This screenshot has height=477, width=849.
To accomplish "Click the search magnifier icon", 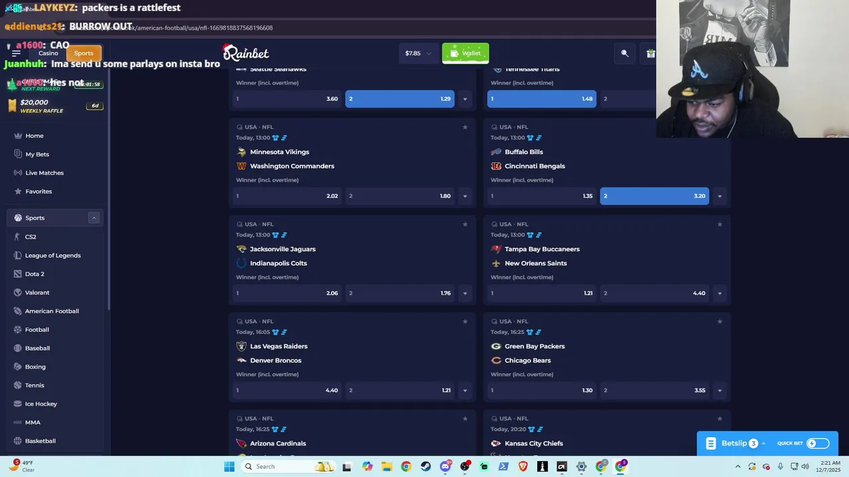I will tap(624, 53).
